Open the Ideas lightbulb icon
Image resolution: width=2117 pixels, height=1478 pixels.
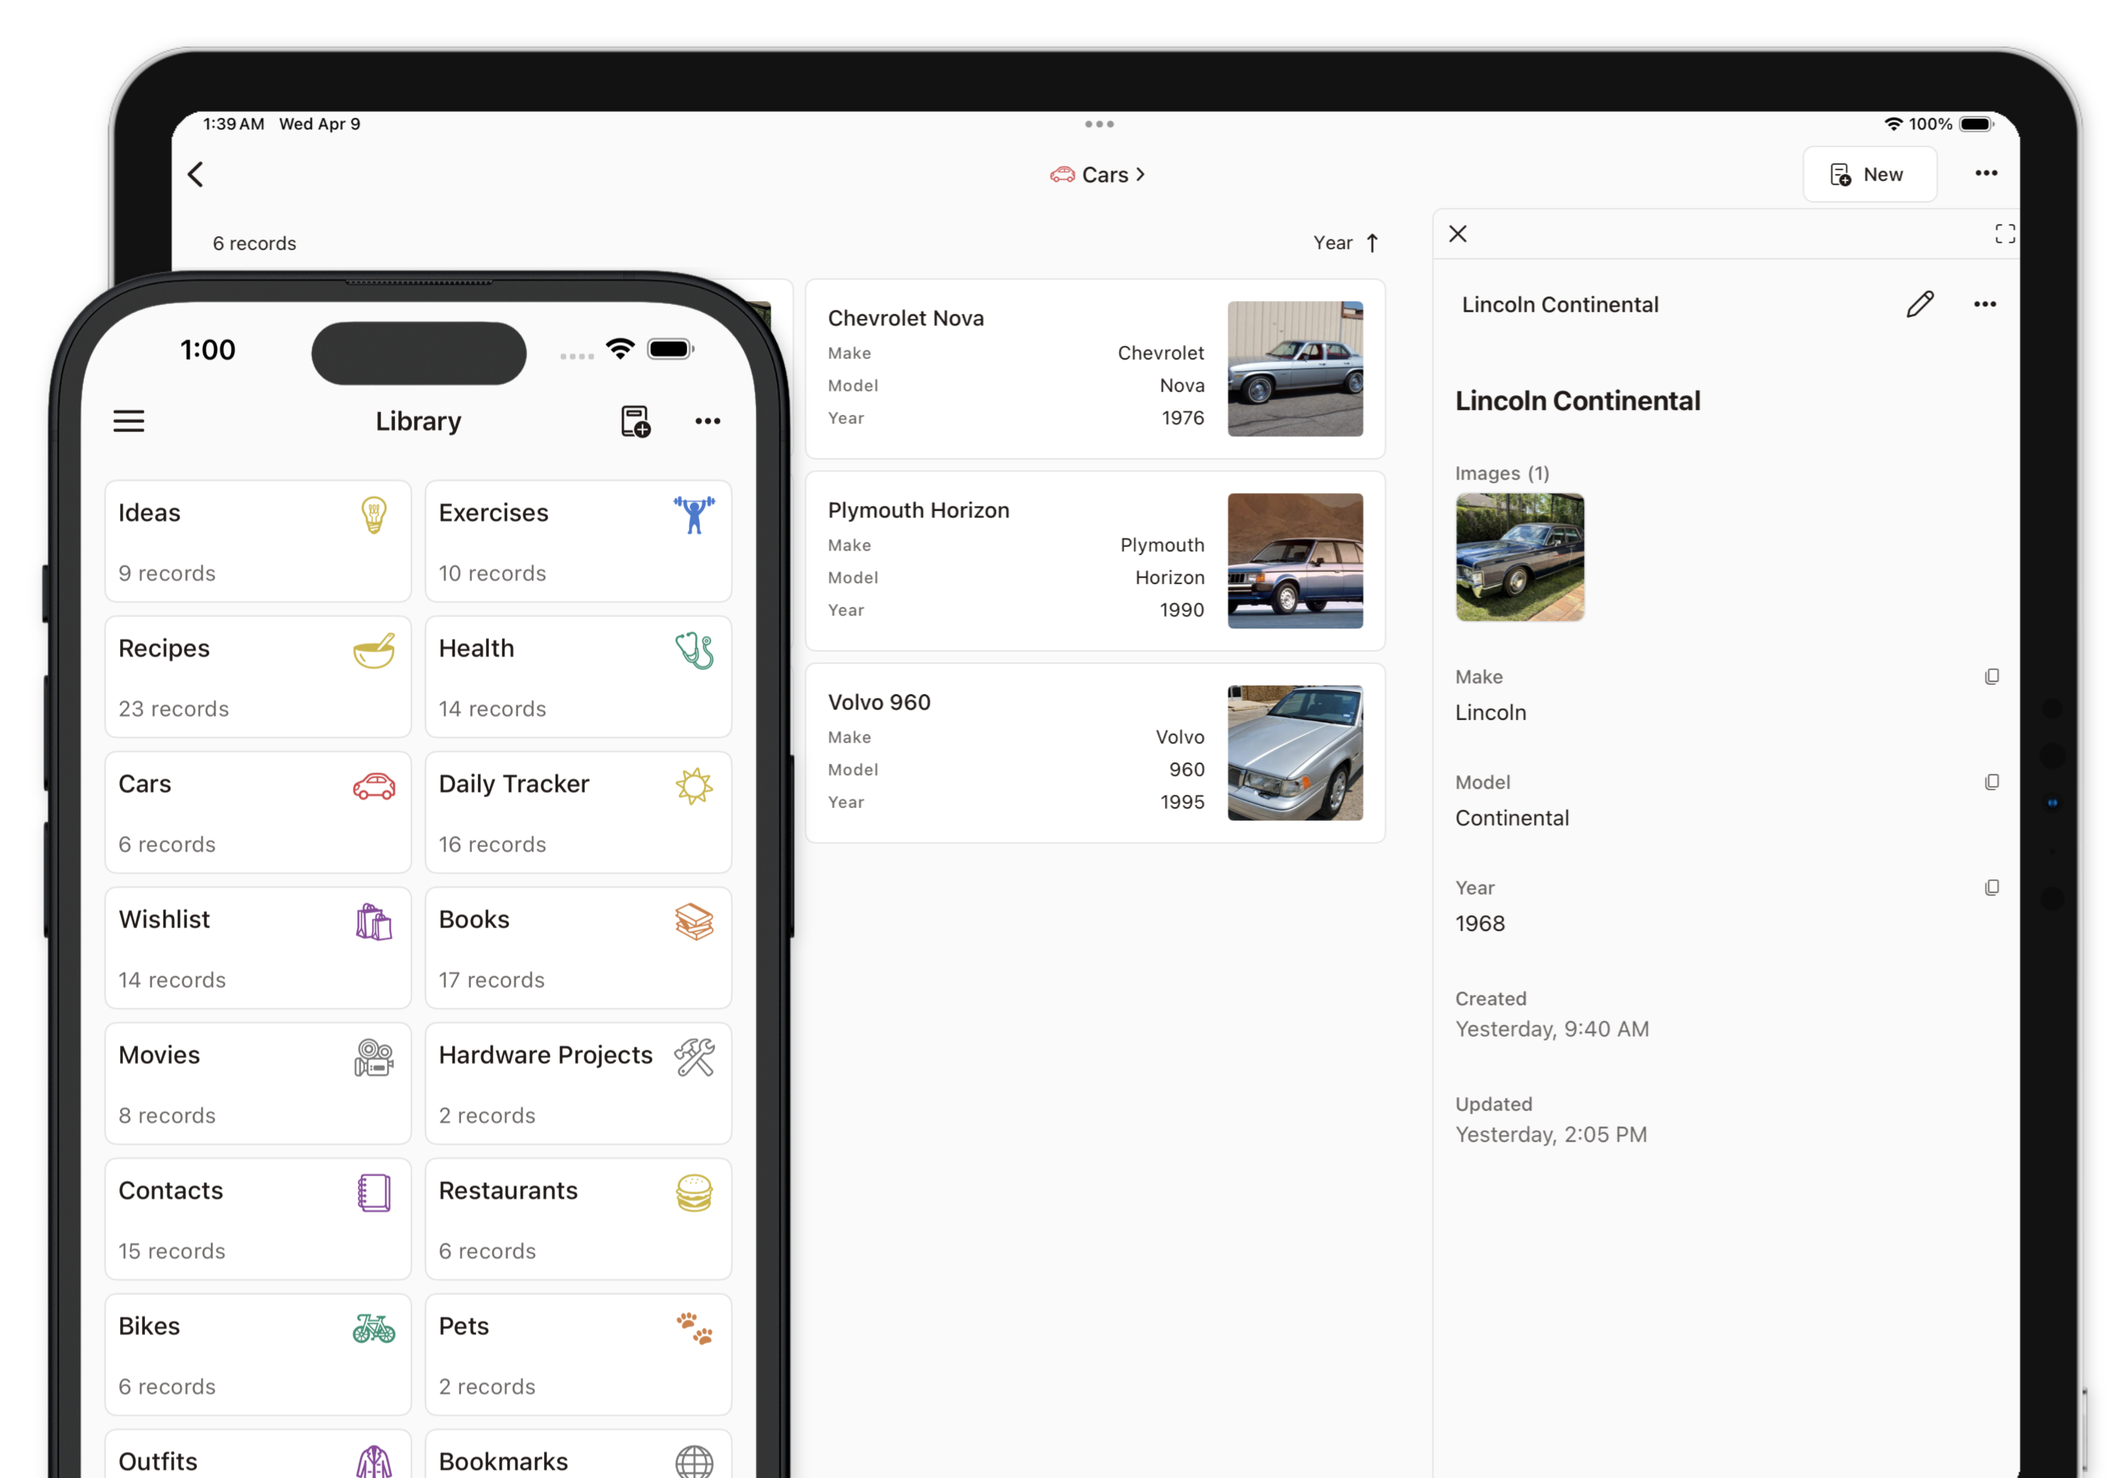click(374, 514)
